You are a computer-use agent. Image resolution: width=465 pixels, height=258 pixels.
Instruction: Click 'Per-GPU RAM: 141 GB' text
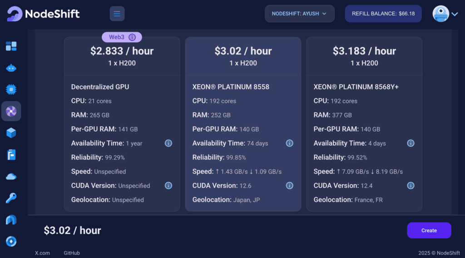(104, 129)
